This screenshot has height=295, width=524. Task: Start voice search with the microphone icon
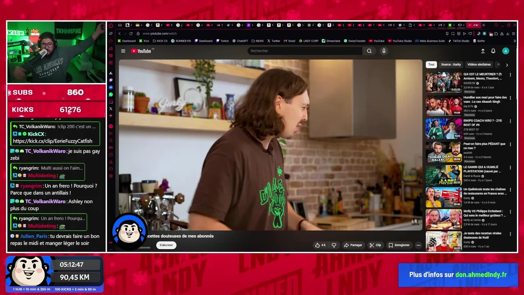click(x=384, y=51)
